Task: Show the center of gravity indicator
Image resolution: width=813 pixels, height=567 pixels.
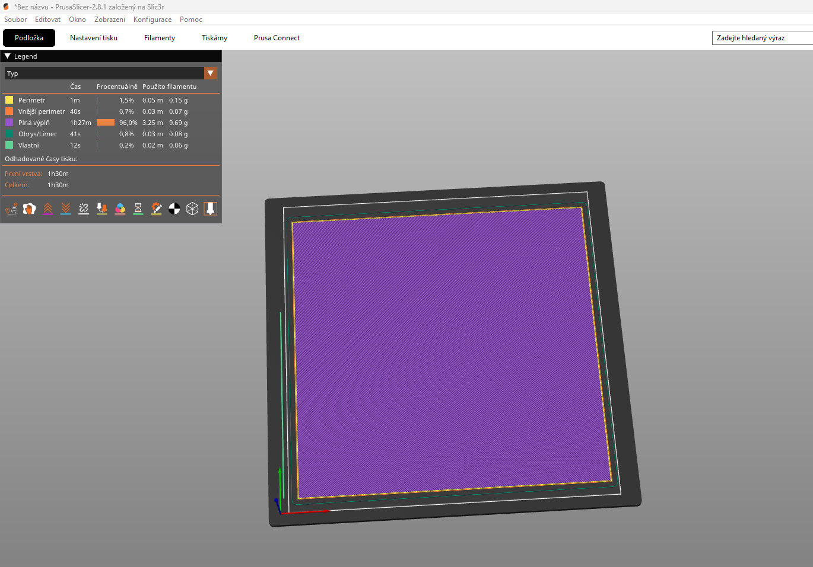Action: [x=174, y=209]
